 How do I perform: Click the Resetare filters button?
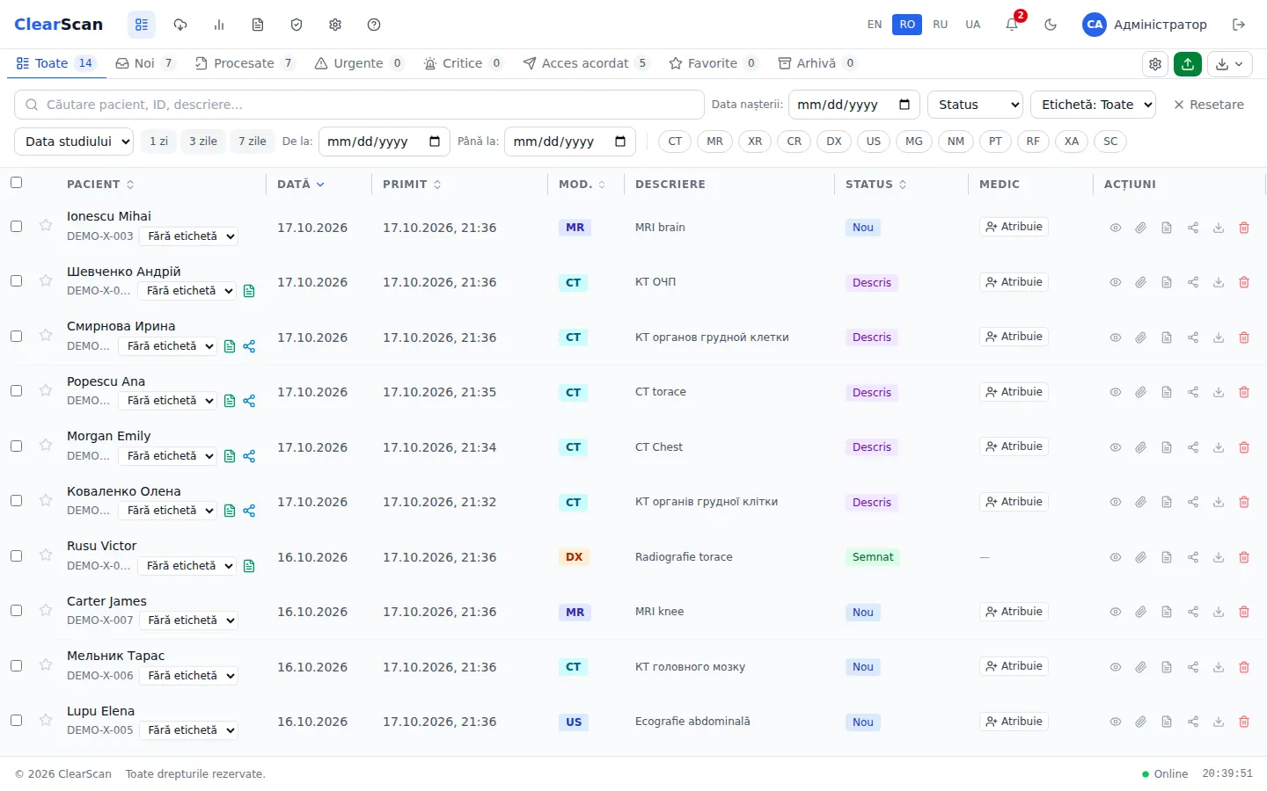[1209, 105]
